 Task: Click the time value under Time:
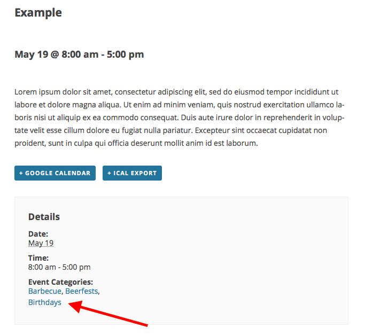pos(59,267)
